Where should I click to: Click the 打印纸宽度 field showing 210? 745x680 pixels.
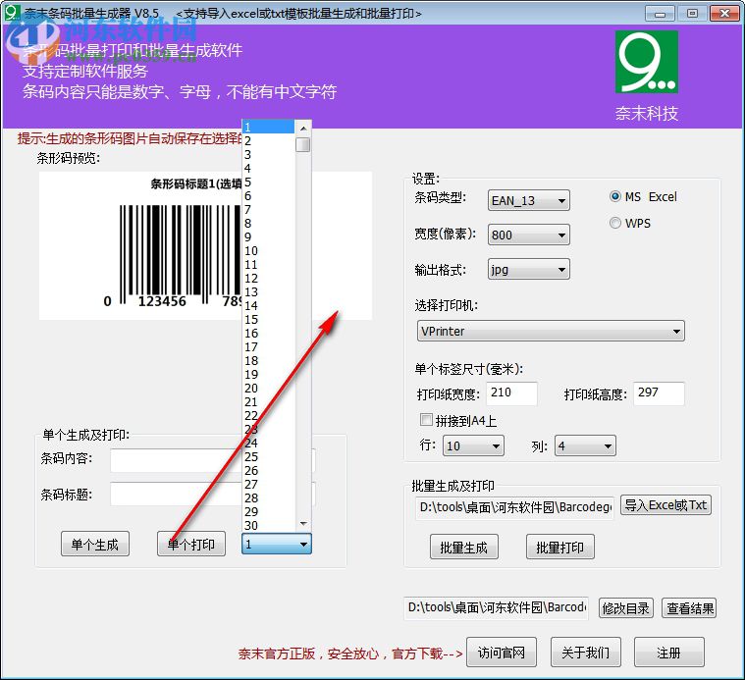511,393
